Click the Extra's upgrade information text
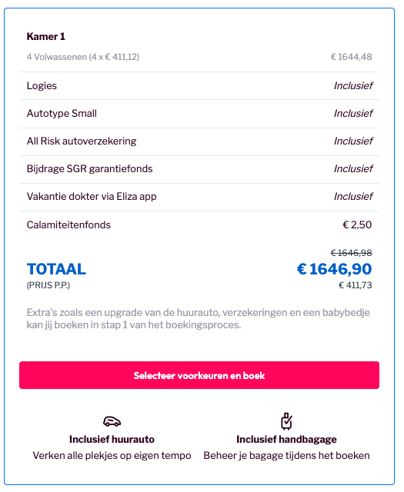This screenshot has height=492, width=404. (x=199, y=318)
